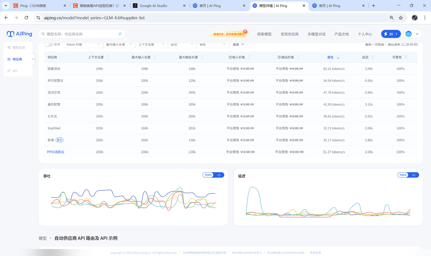Click the 5.80s latency value
This screenshot has height=256, width=431.
pos(369,140)
